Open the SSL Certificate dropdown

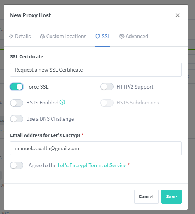coord(96,70)
